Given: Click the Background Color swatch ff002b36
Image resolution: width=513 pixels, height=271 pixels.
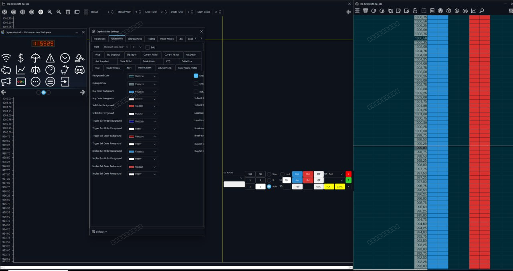Looking at the screenshot, I should [x=131, y=76].
